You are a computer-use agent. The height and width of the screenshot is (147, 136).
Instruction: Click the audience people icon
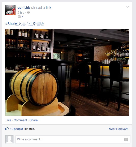click(x=19, y=17)
